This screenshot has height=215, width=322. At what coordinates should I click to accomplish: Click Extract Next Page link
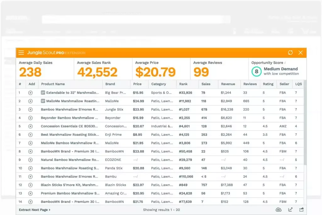point(35,210)
